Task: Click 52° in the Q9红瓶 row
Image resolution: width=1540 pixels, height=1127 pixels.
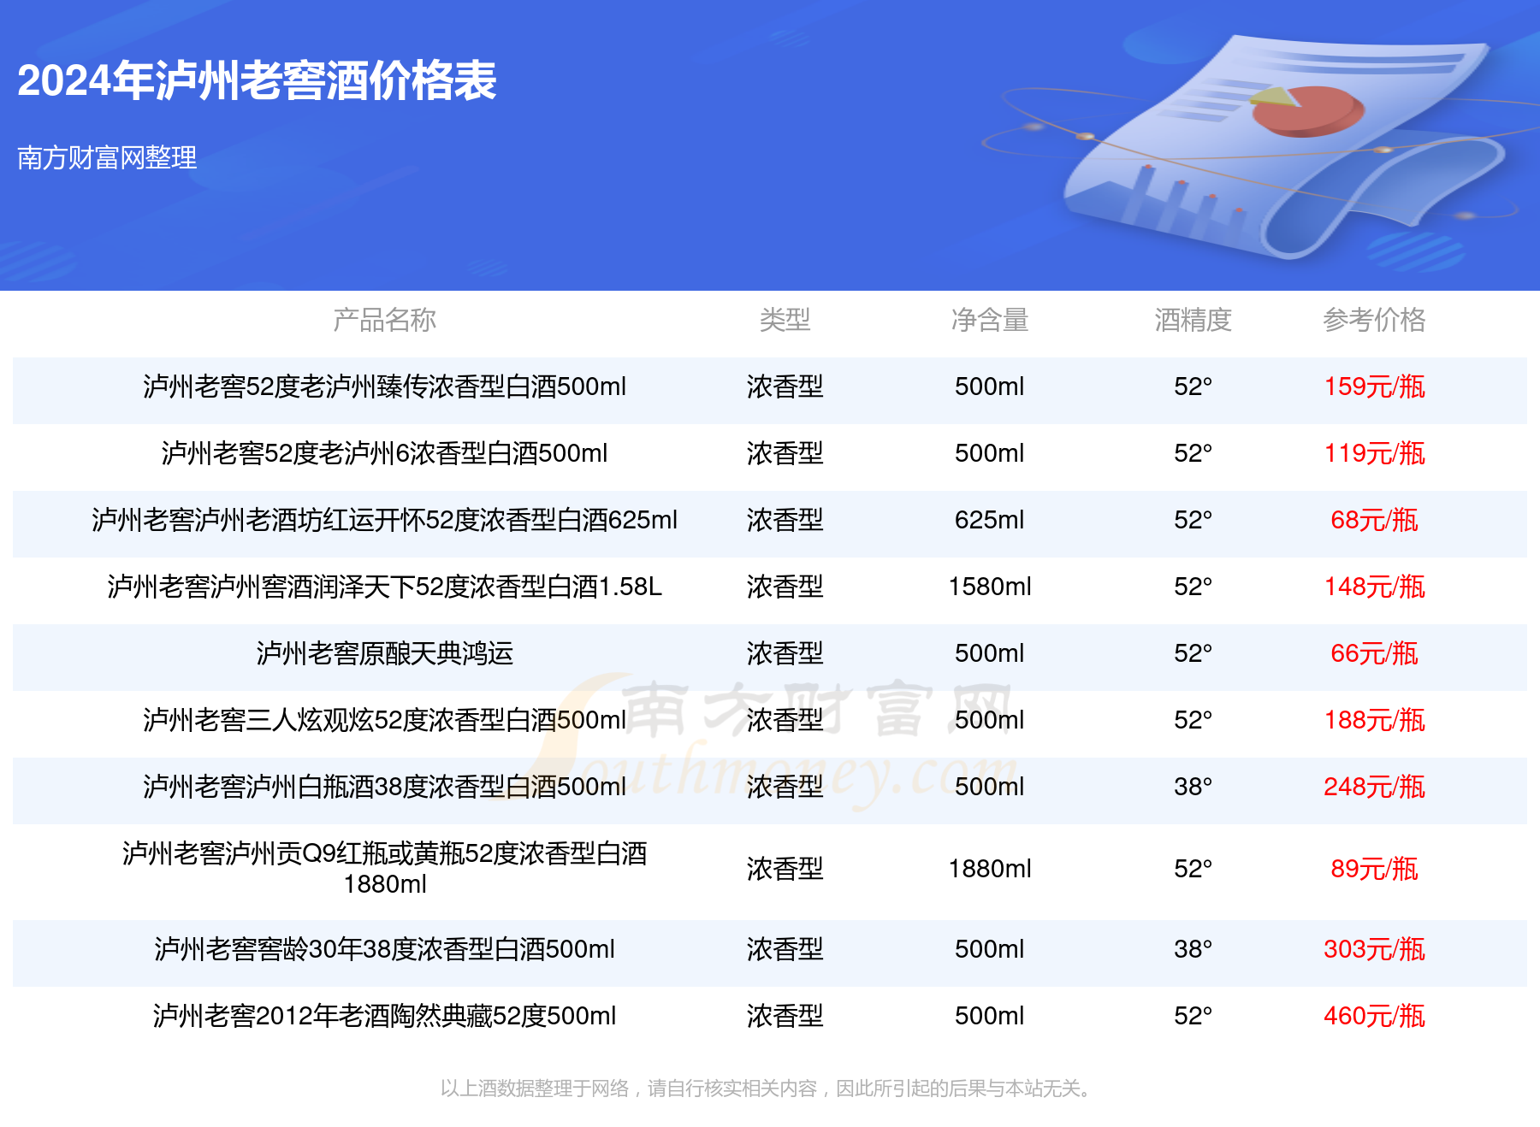Action: click(x=1193, y=869)
